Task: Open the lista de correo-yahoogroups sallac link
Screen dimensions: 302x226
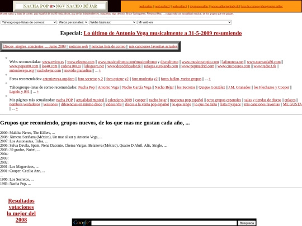Action: pos(262,6)
